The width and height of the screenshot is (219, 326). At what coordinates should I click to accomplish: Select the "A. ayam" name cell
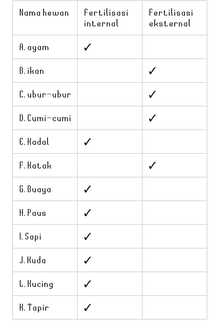click(34, 47)
